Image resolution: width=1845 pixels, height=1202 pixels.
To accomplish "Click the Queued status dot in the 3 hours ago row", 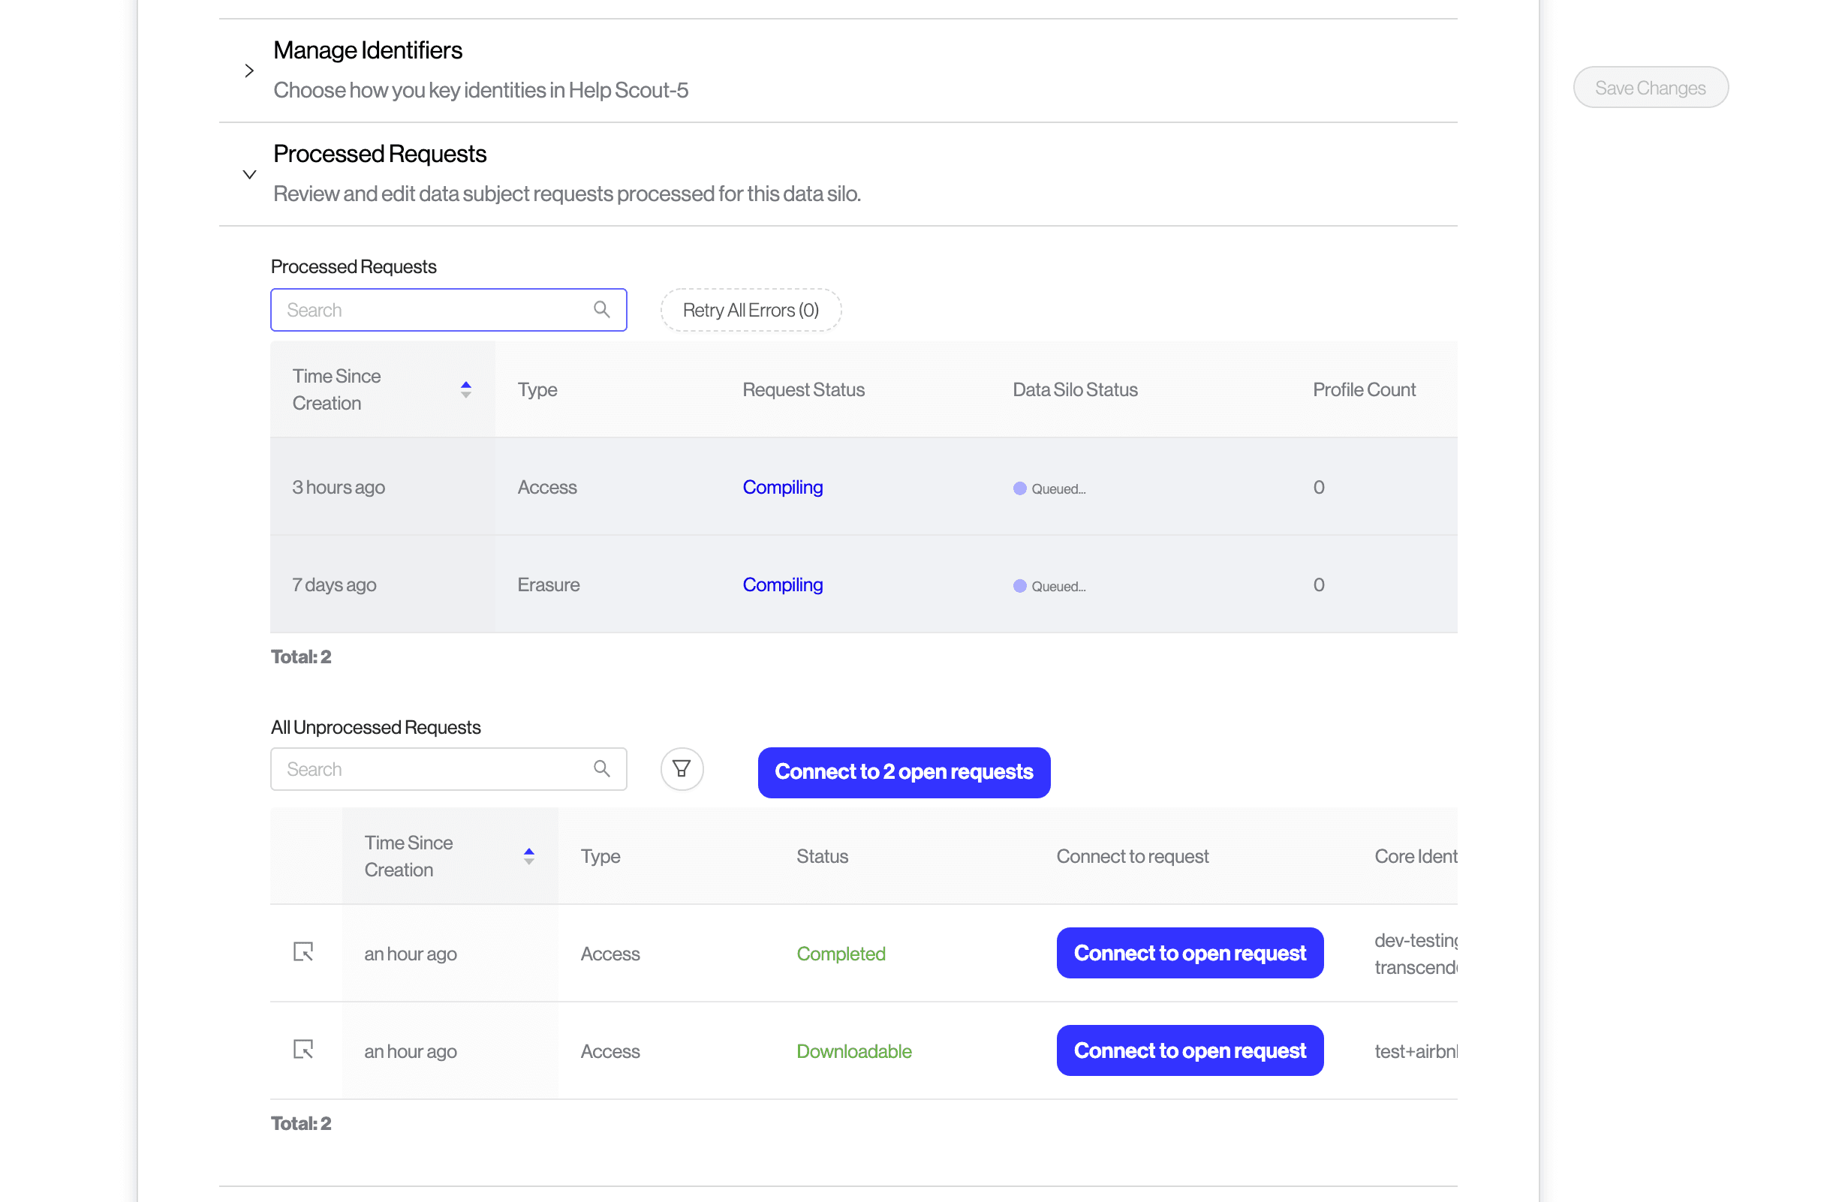I will pyautogui.click(x=1019, y=488).
